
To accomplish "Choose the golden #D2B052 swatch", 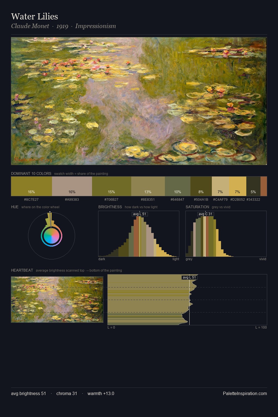I will [238, 186].
